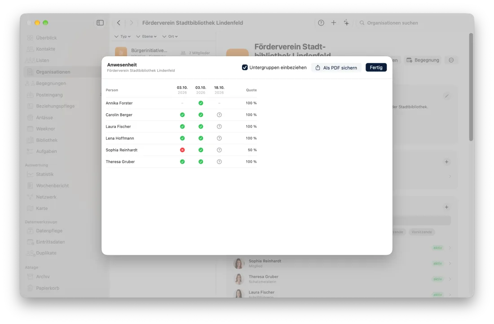The height and width of the screenshot is (324, 494).
Task: Go forward using the right arrow
Action: coord(132,22)
